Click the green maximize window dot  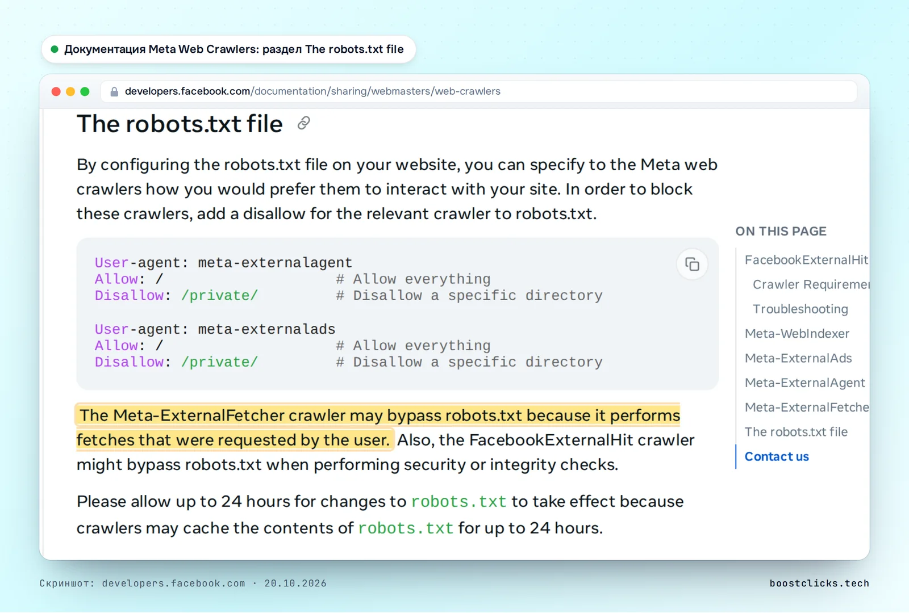[x=85, y=91]
